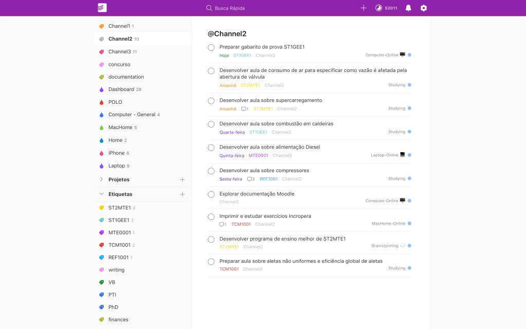
Task: Click the plus beside Etiquetas to add tag
Action: coord(182,194)
